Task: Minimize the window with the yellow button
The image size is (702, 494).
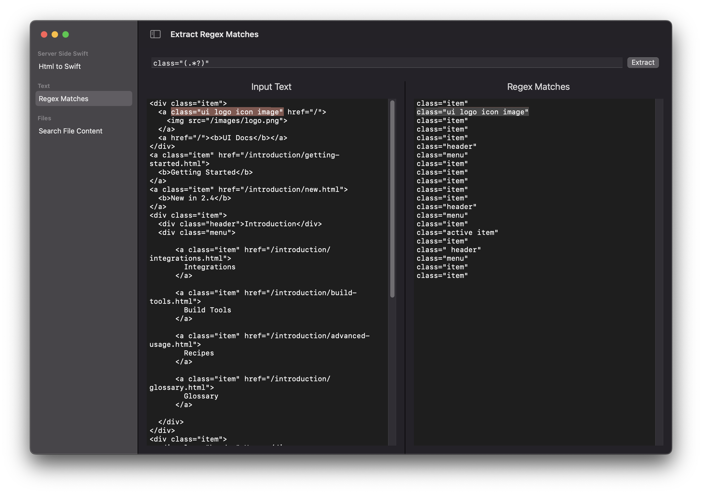Action: [x=55, y=34]
